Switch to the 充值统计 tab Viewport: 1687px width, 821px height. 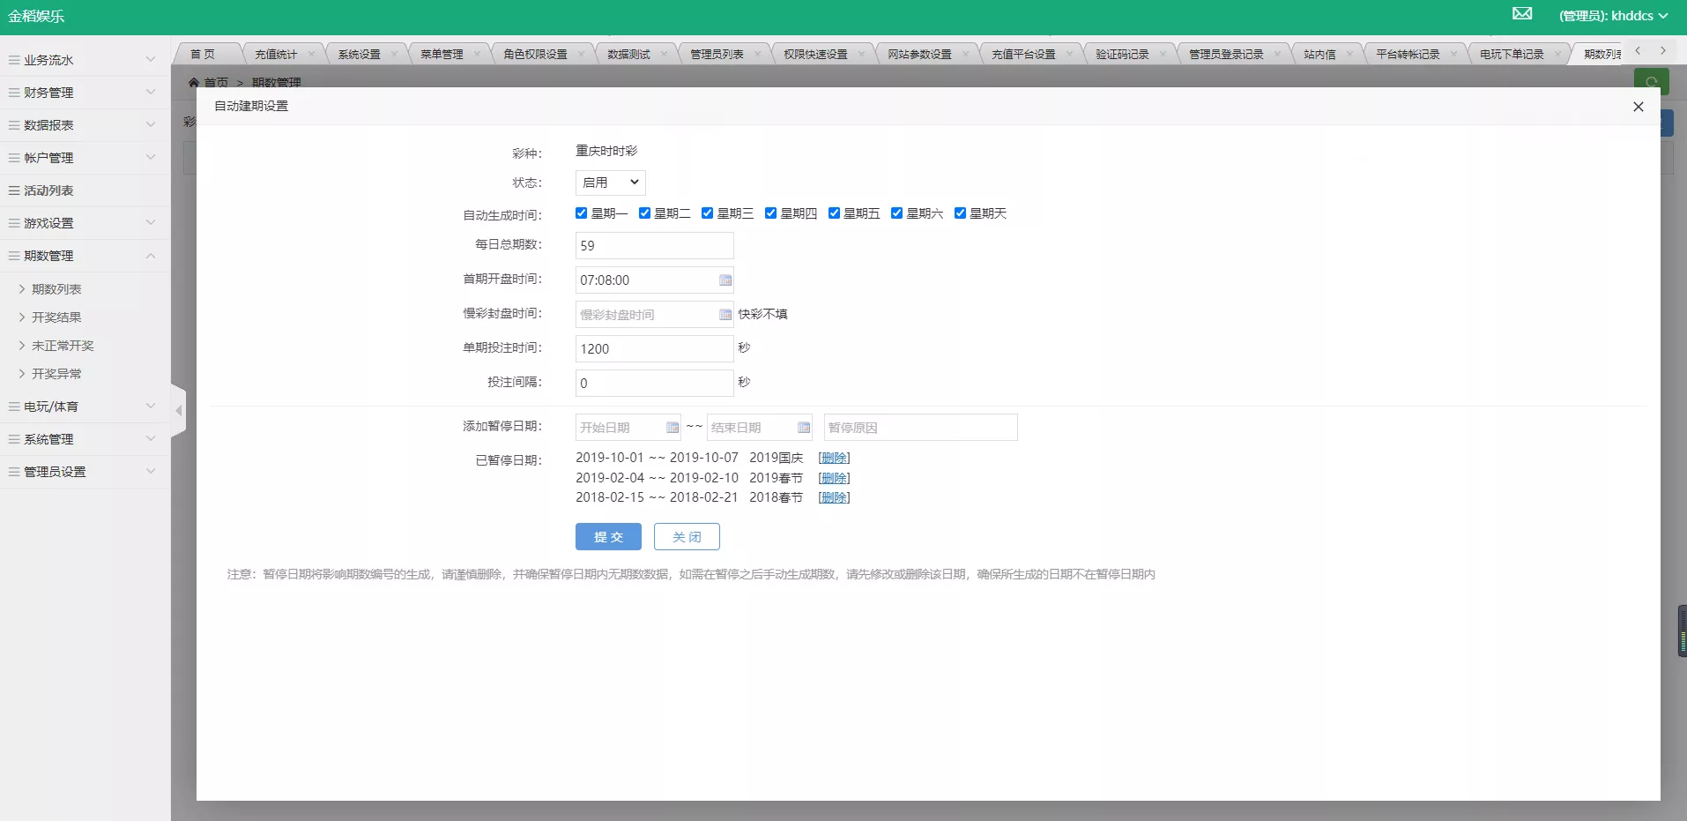276,53
